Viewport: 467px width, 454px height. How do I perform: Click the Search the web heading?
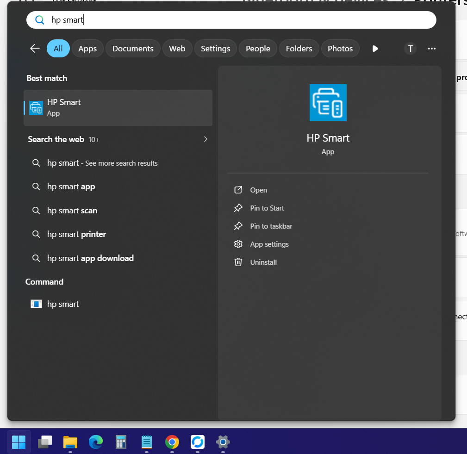(x=56, y=139)
